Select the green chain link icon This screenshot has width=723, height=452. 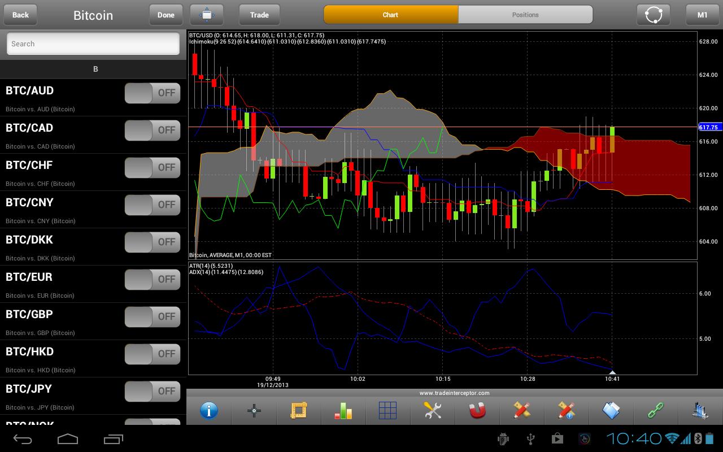655,411
